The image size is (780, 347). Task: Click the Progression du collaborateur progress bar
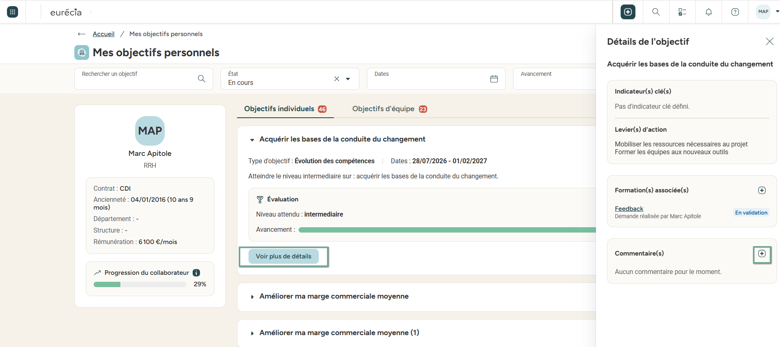click(140, 284)
